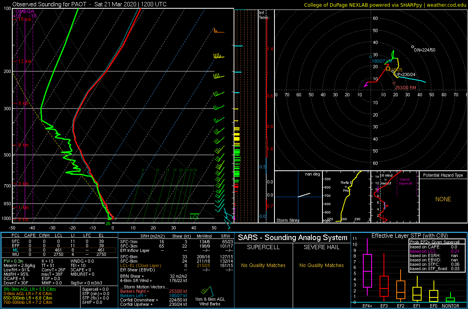Select the SFC parcel row
The image size is (468, 309).
[60, 241]
